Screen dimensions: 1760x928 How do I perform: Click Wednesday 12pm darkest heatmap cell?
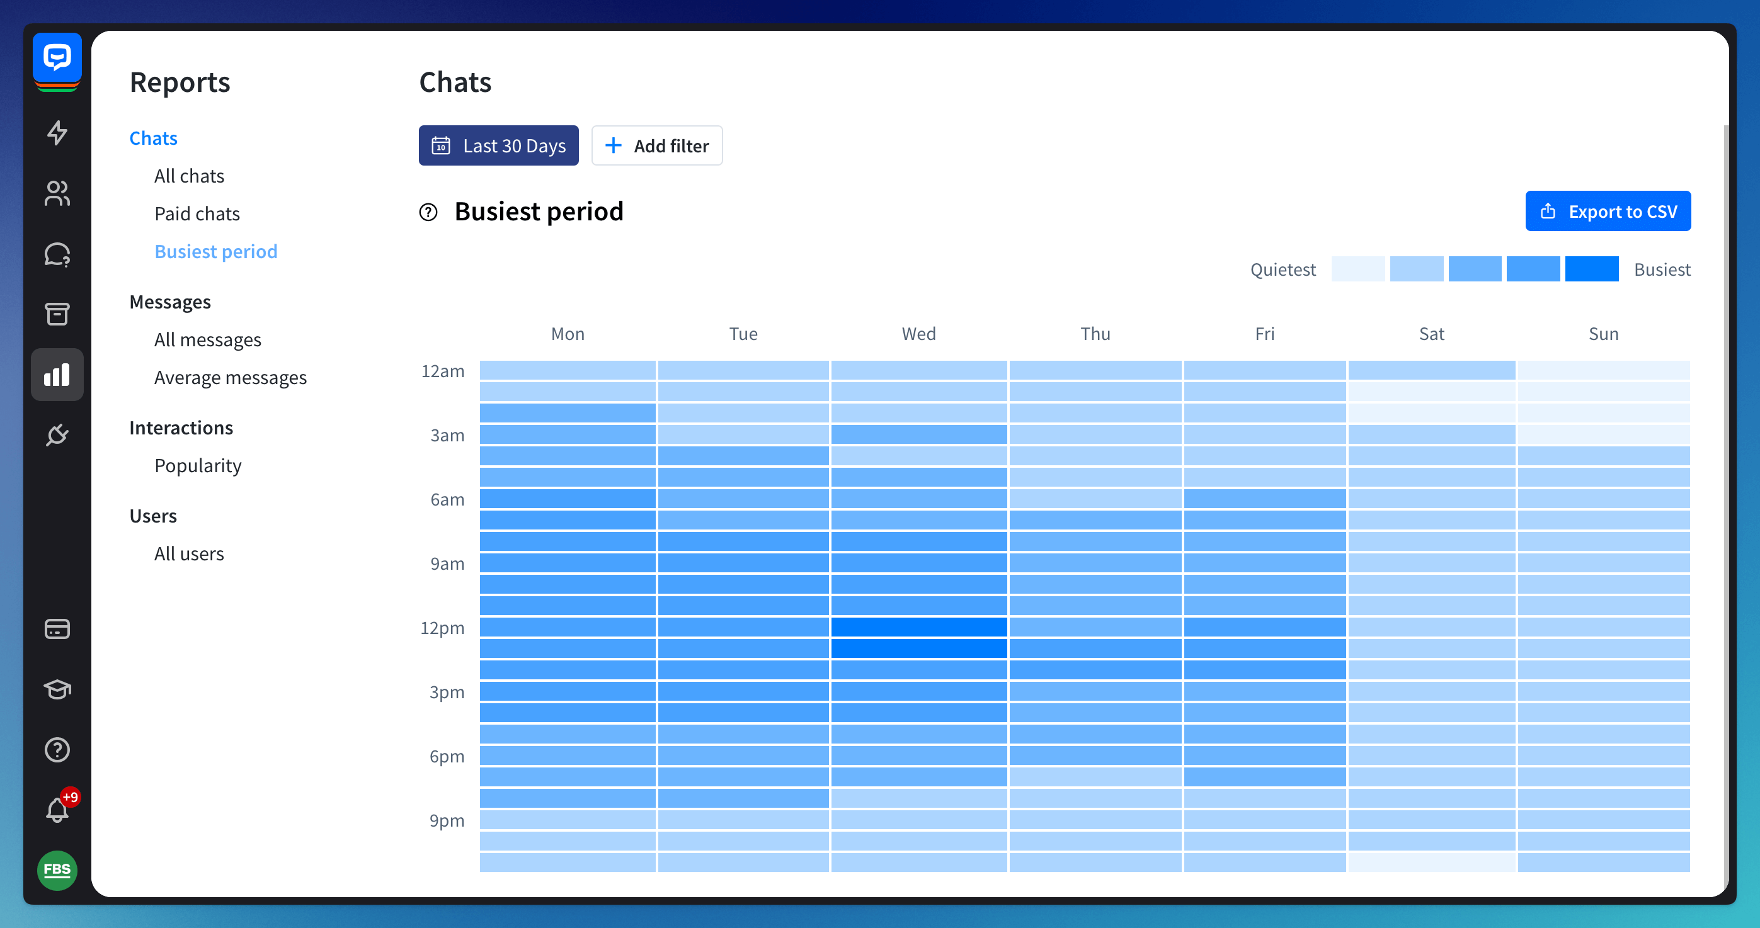click(x=918, y=627)
